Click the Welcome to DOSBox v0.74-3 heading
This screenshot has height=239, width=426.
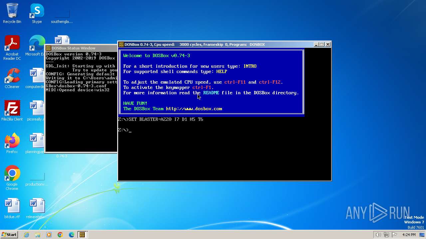156,55
